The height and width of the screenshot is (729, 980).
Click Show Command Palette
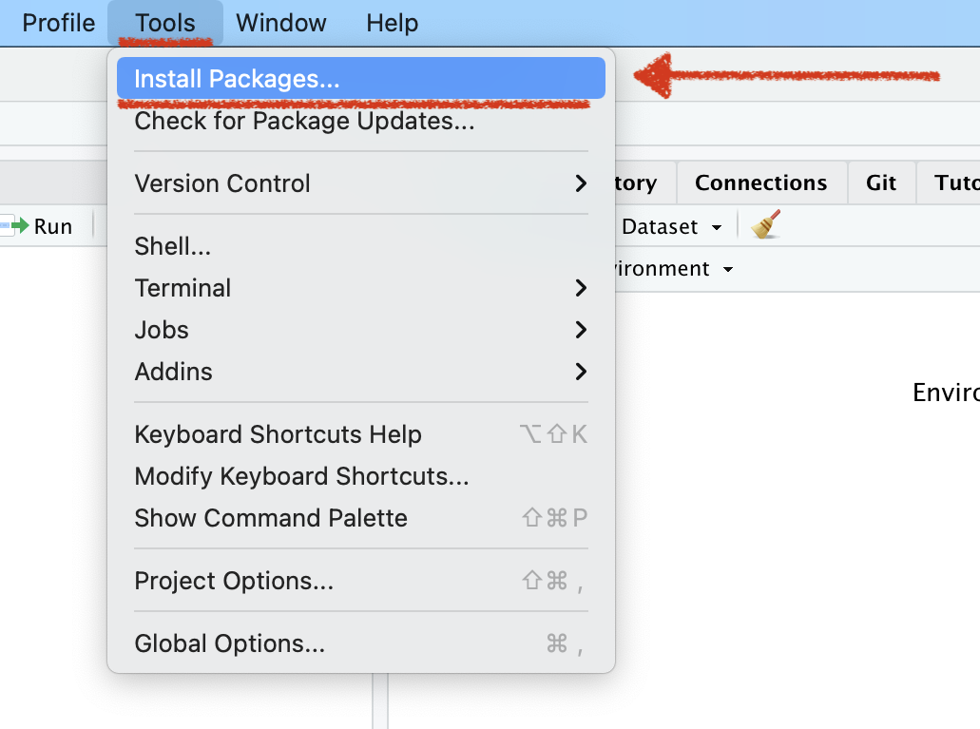[x=271, y=518]
